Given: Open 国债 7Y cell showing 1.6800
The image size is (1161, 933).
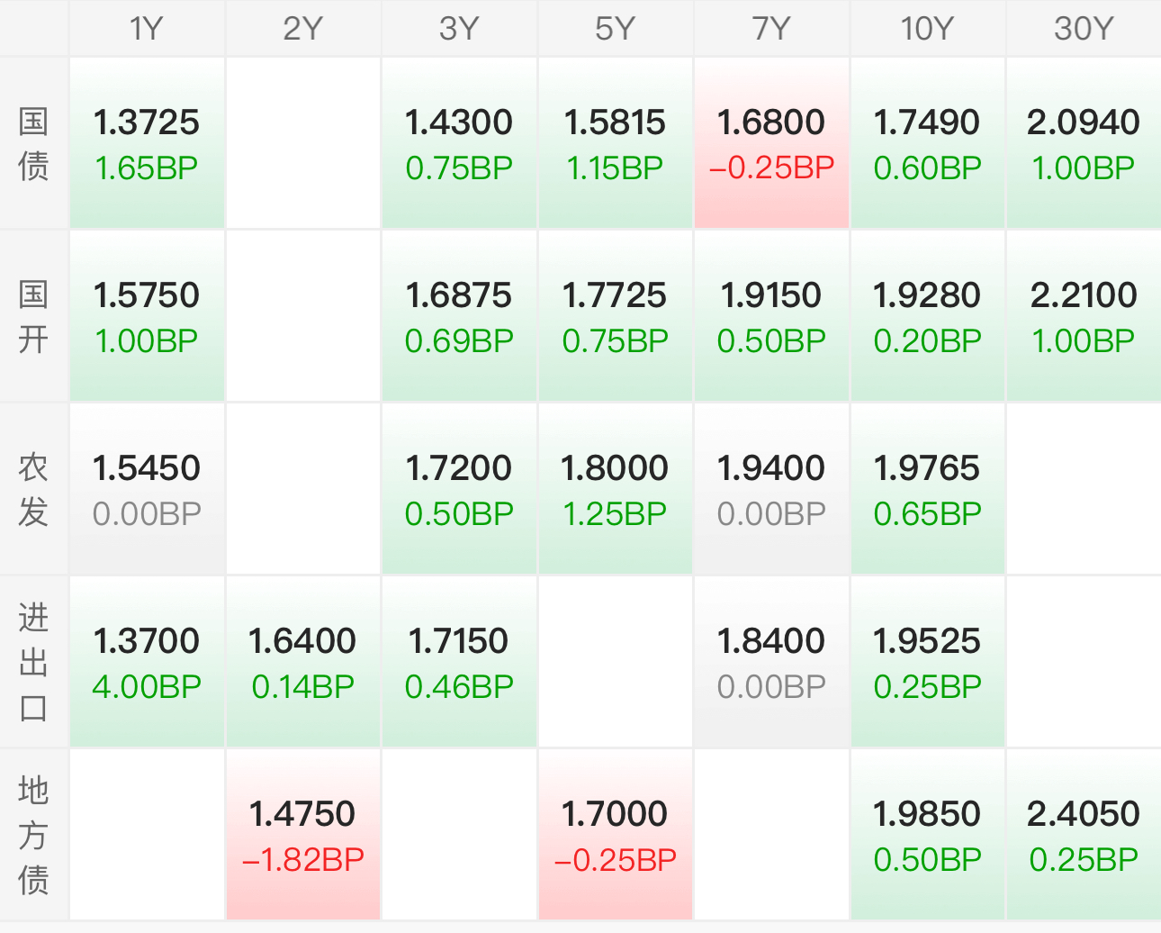Looking at the screenshot, I should click(x=771, y=144).
